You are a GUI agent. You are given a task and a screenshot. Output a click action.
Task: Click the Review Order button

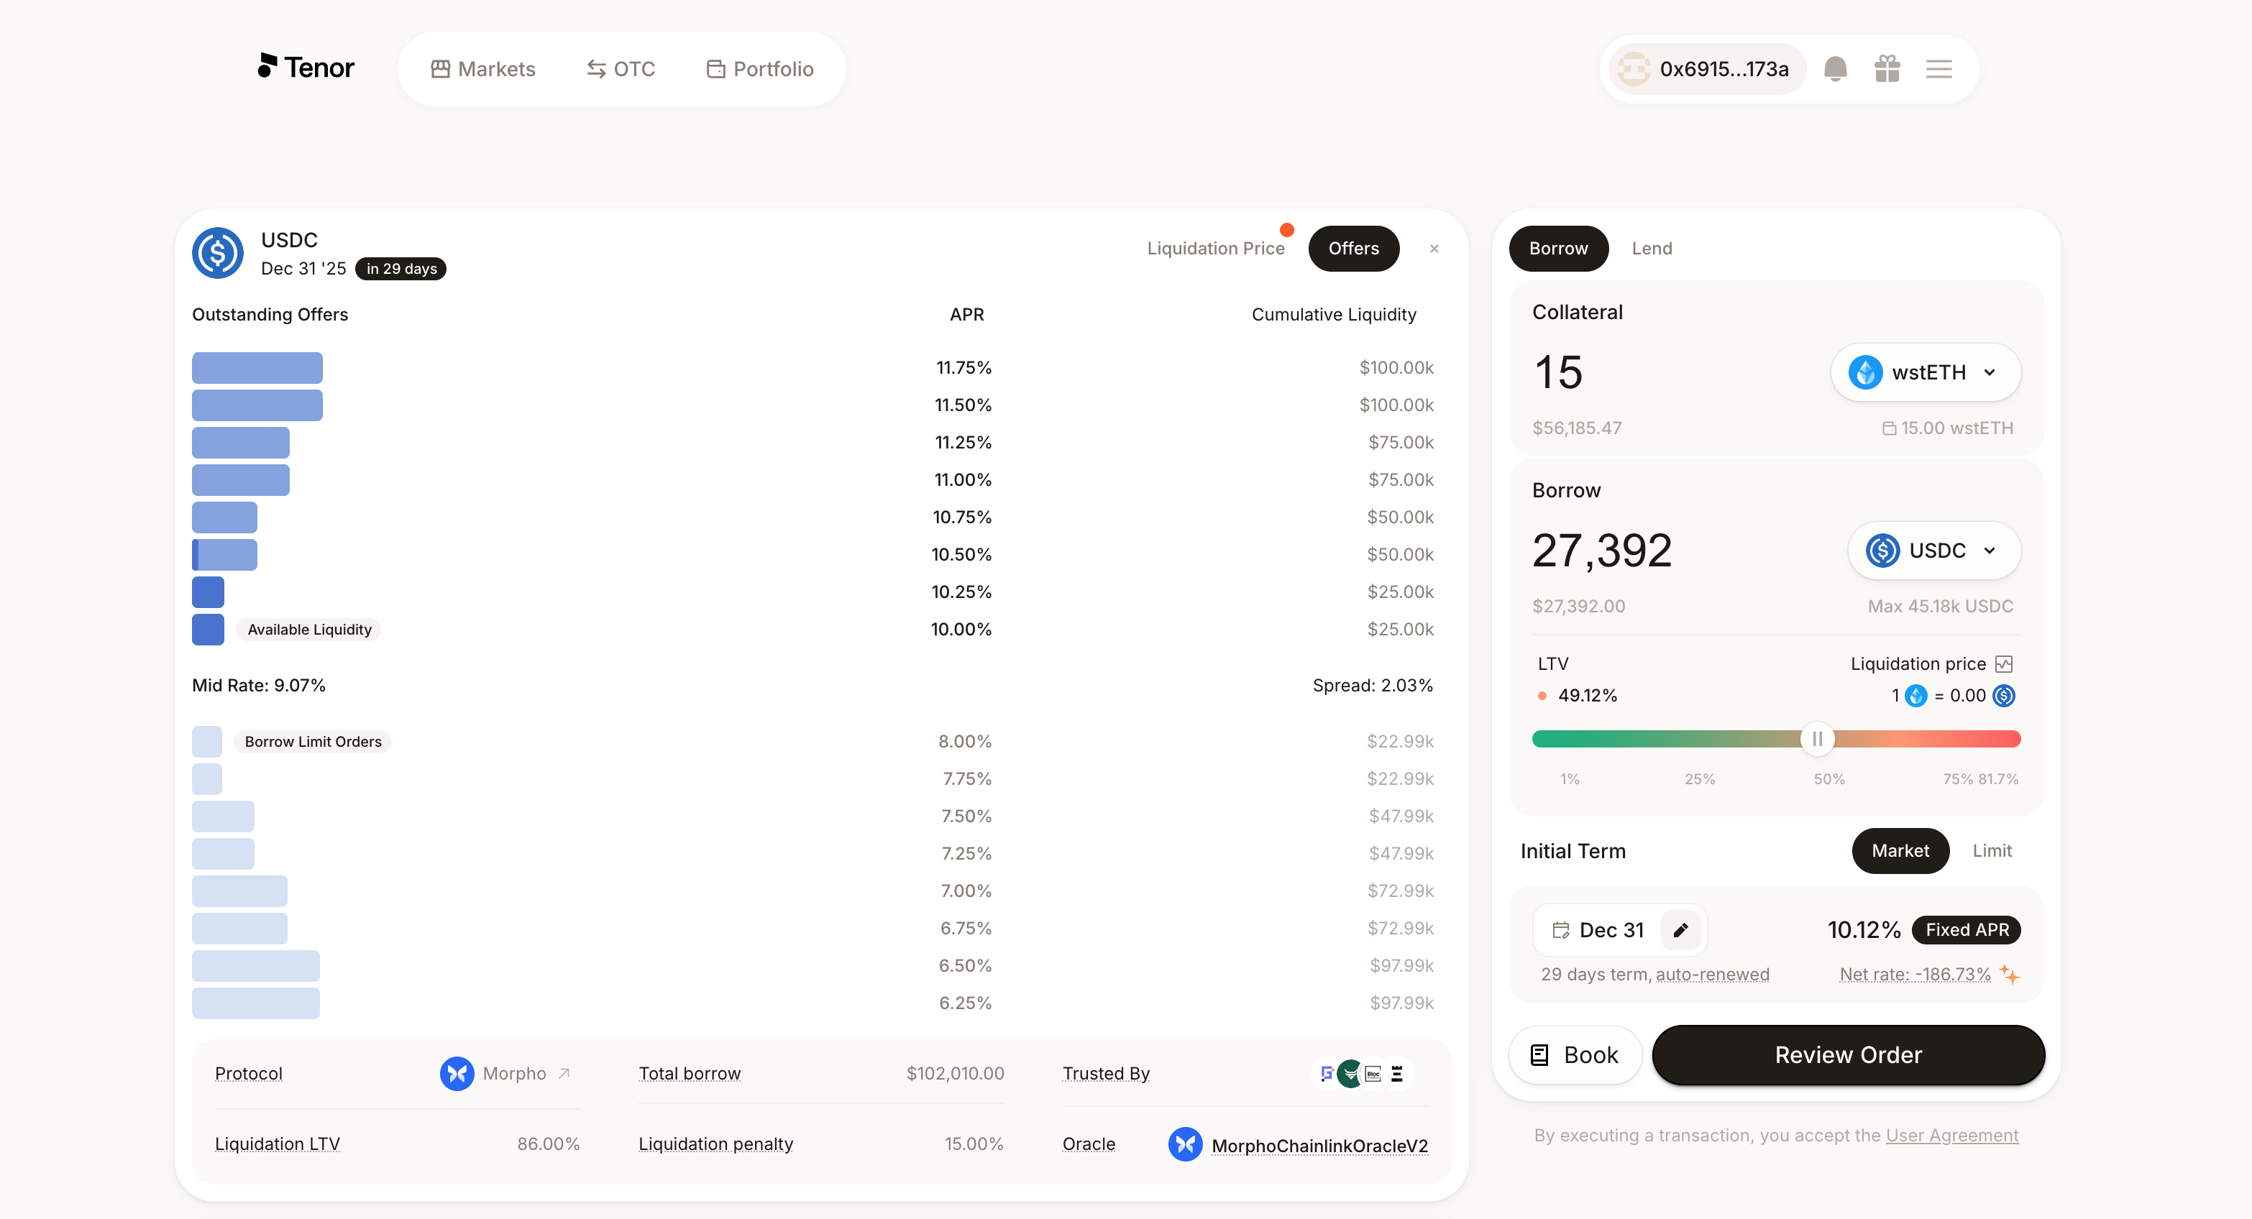click(x=1847, y=1054)
